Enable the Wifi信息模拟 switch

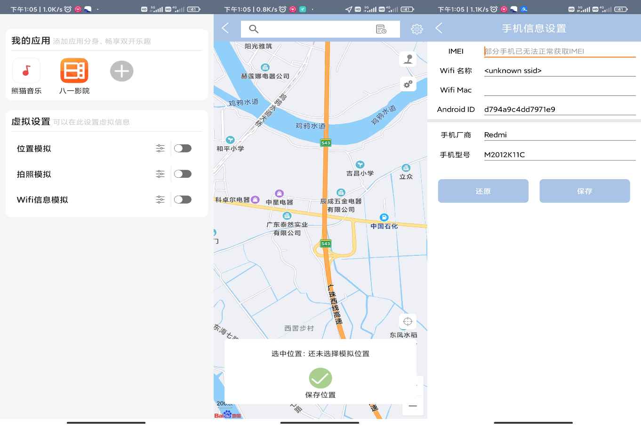[x=183, y=200]
